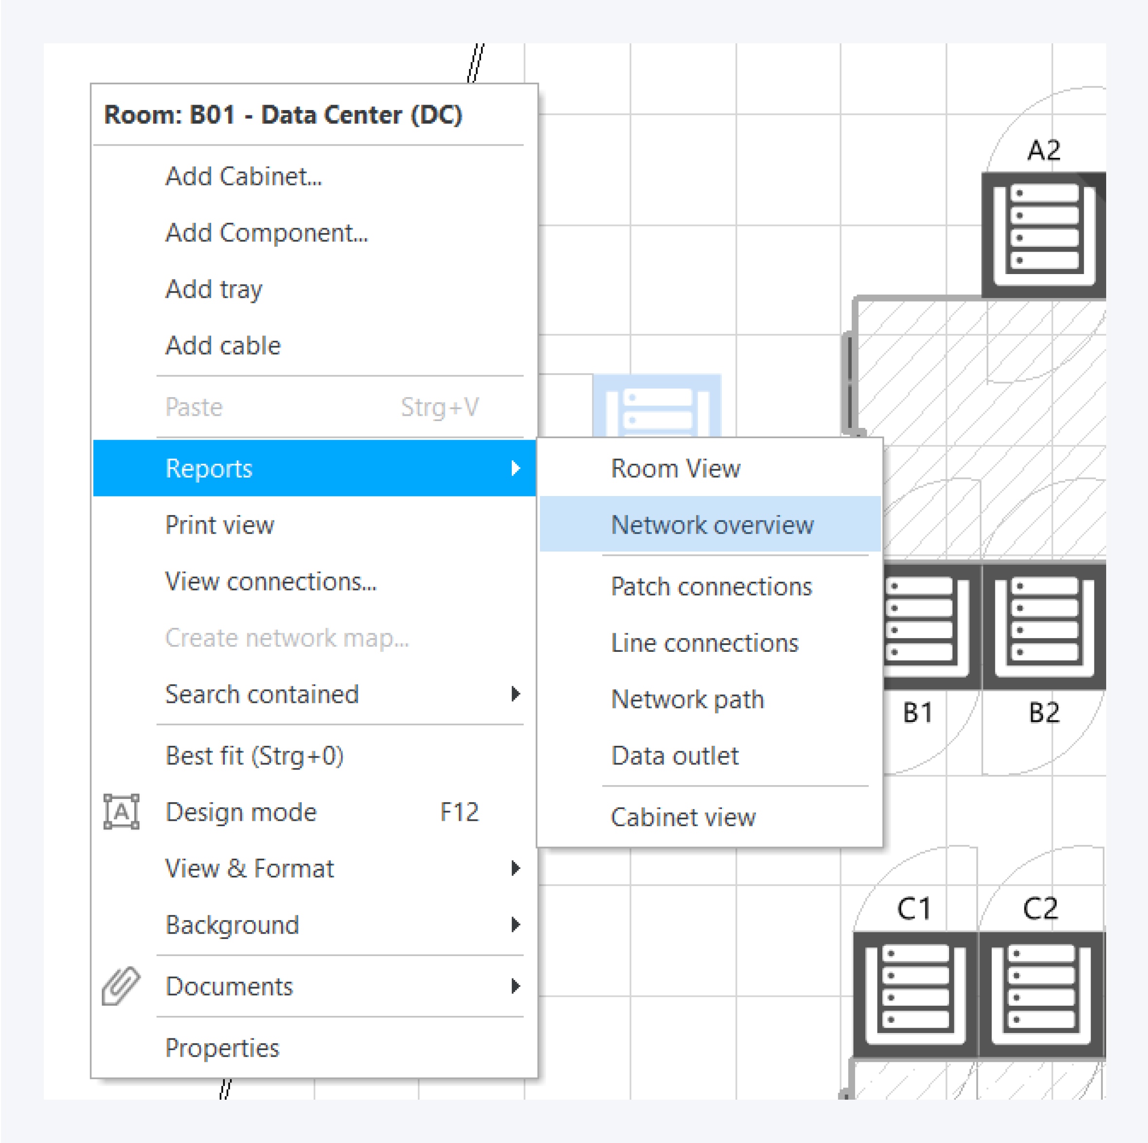Click the C2 cabinet icon
The height and width of the screenshot is (1143, 1148).
tap(1041, 995)
